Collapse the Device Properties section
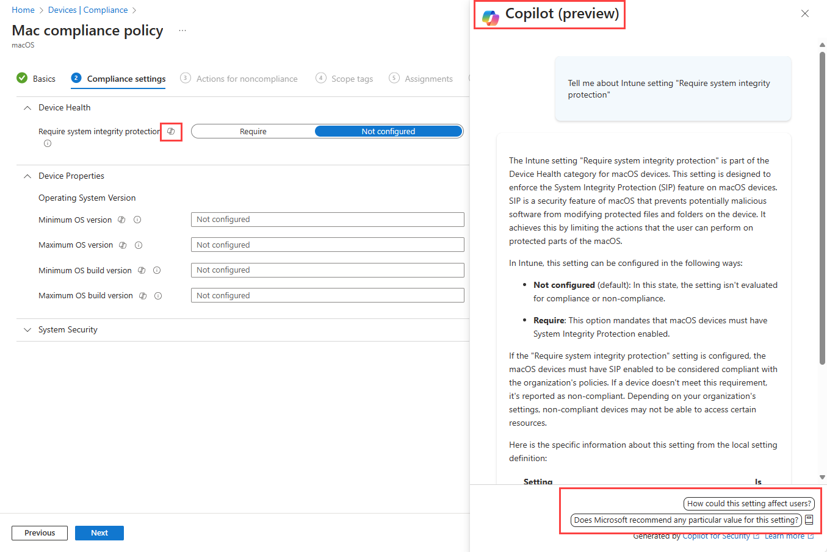The height and width of the screenshot is (552, 827). click(x=27, y=176)
